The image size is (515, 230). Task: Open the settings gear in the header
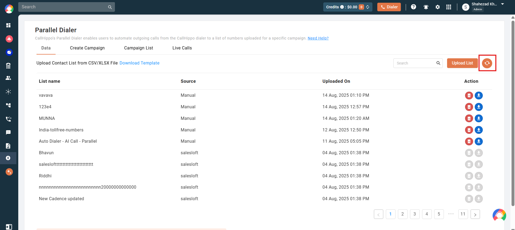[x=438, y=7]
